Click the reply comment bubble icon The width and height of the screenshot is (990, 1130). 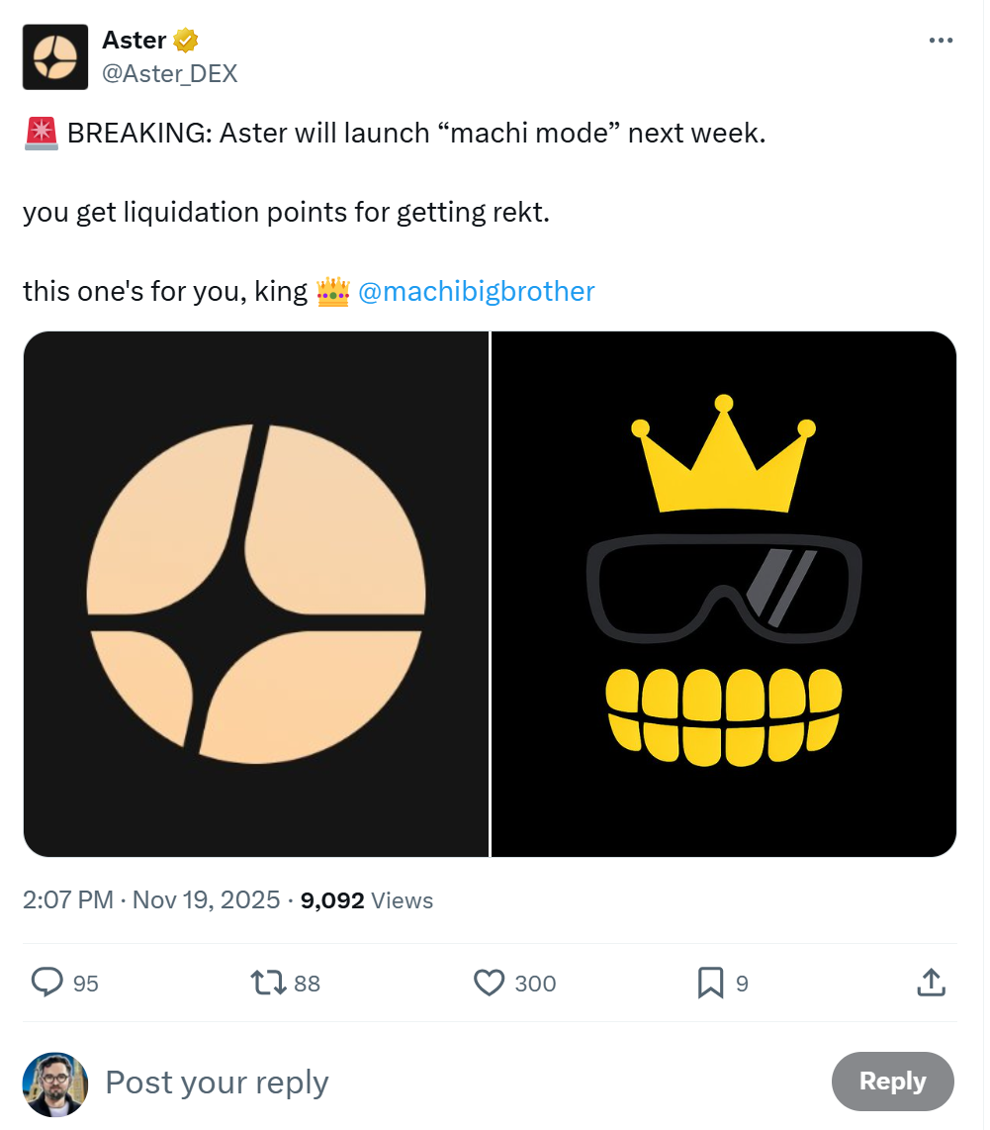tap(46, 982)
